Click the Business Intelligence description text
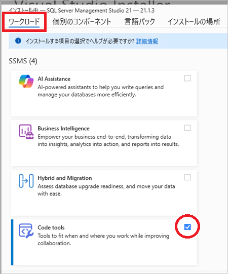This screenshot has height=274, width=228. tap(108, 140)
